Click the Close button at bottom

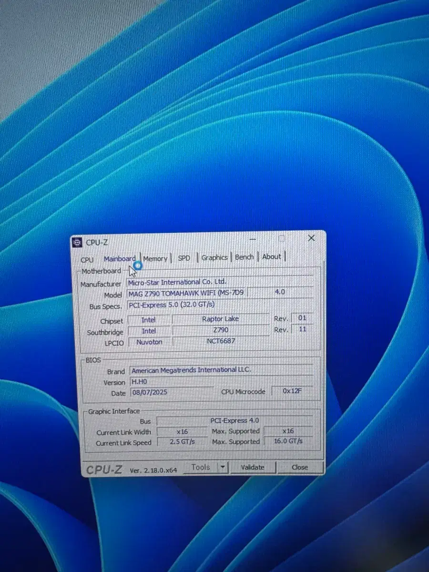pyautogui.click(x=300, y=467)
